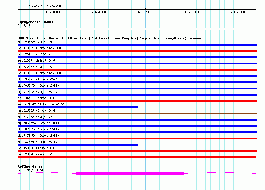Select the 43662000 ruler tick label
The height and width of the screenshot is (190, 265).
145,12
